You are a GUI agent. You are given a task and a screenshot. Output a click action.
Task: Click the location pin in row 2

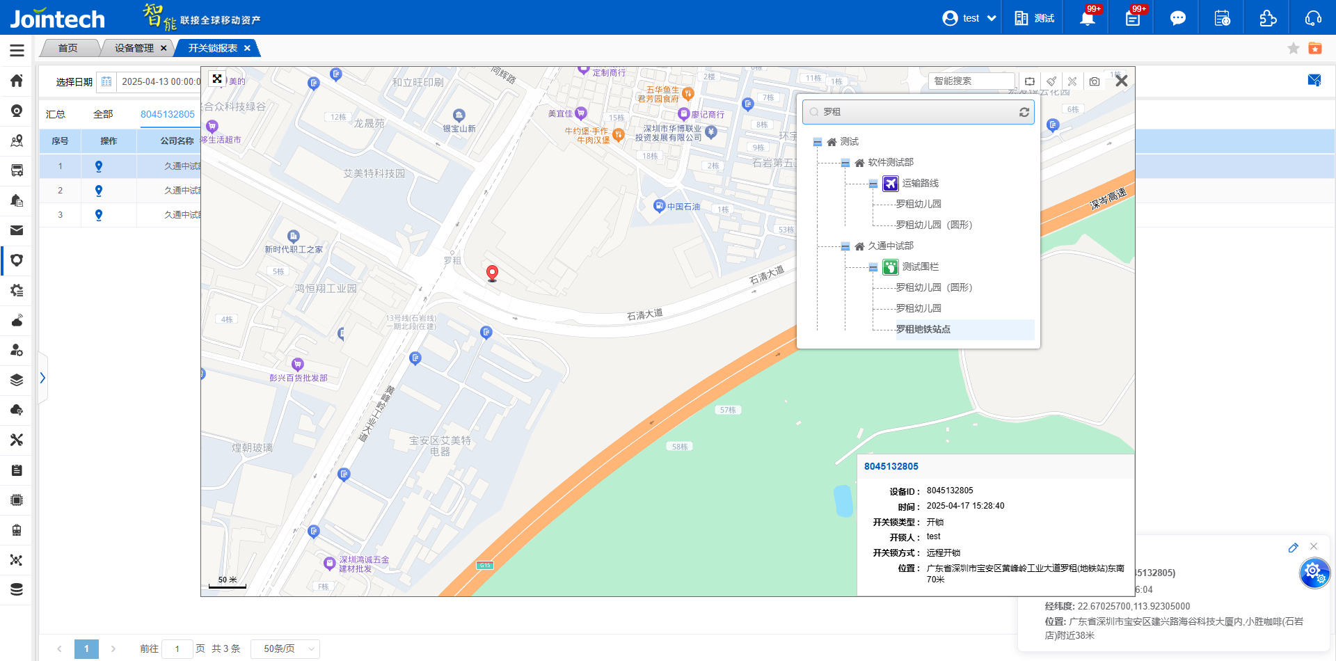tap(99, 191)
